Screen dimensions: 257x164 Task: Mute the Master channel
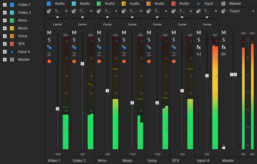pyautogui.click(x=224, y=33)
